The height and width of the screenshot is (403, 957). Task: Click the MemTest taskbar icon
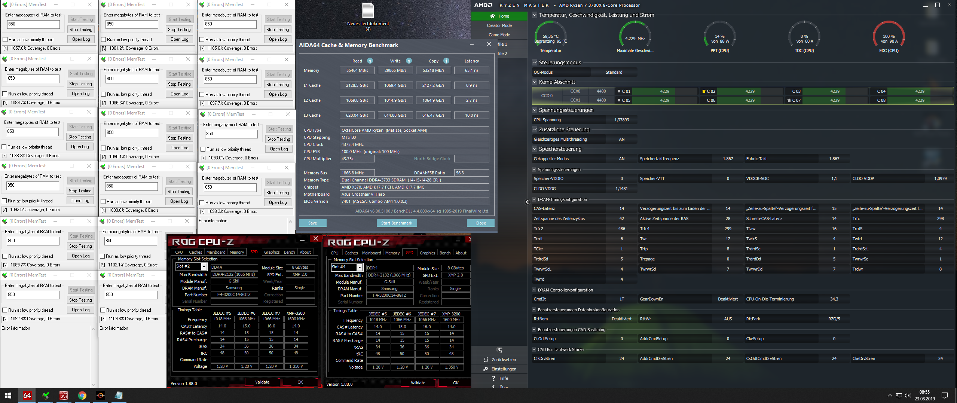(46, 396)
